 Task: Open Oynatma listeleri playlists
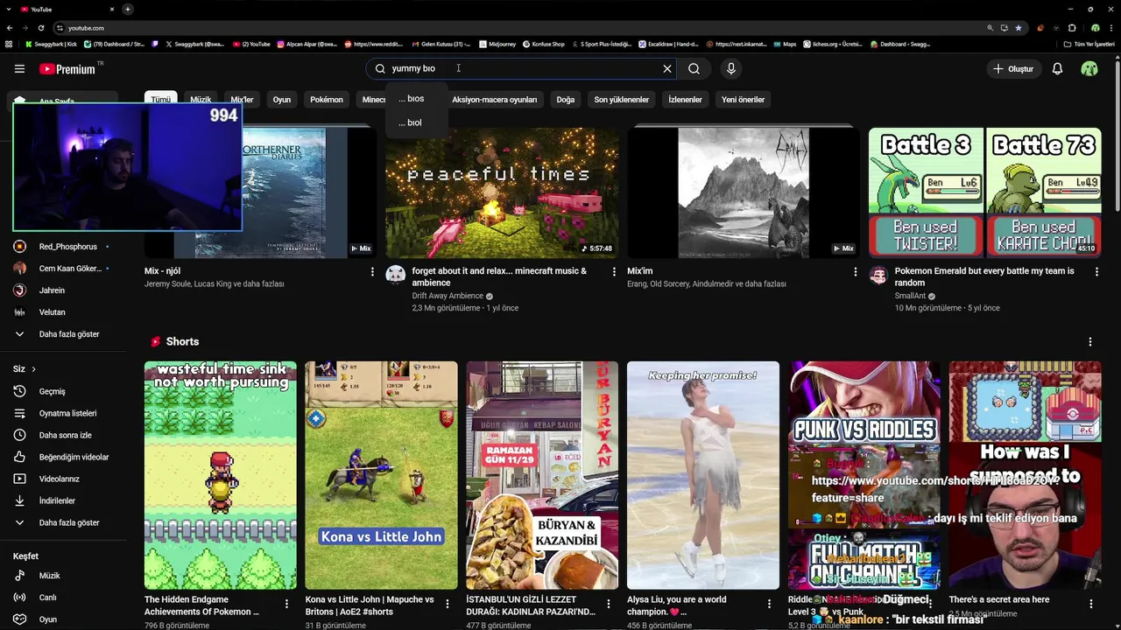point(63,413)
